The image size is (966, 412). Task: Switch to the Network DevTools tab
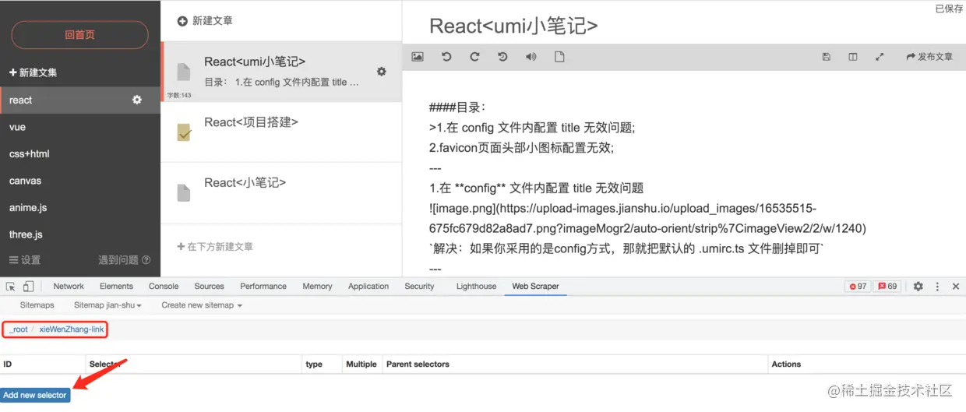pyautogui.click(x=69, y=286)
